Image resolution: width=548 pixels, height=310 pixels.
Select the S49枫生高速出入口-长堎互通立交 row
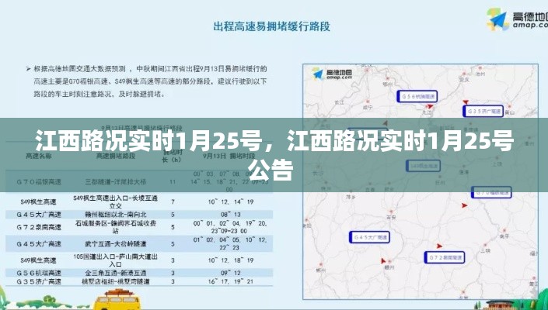point(140,201)
